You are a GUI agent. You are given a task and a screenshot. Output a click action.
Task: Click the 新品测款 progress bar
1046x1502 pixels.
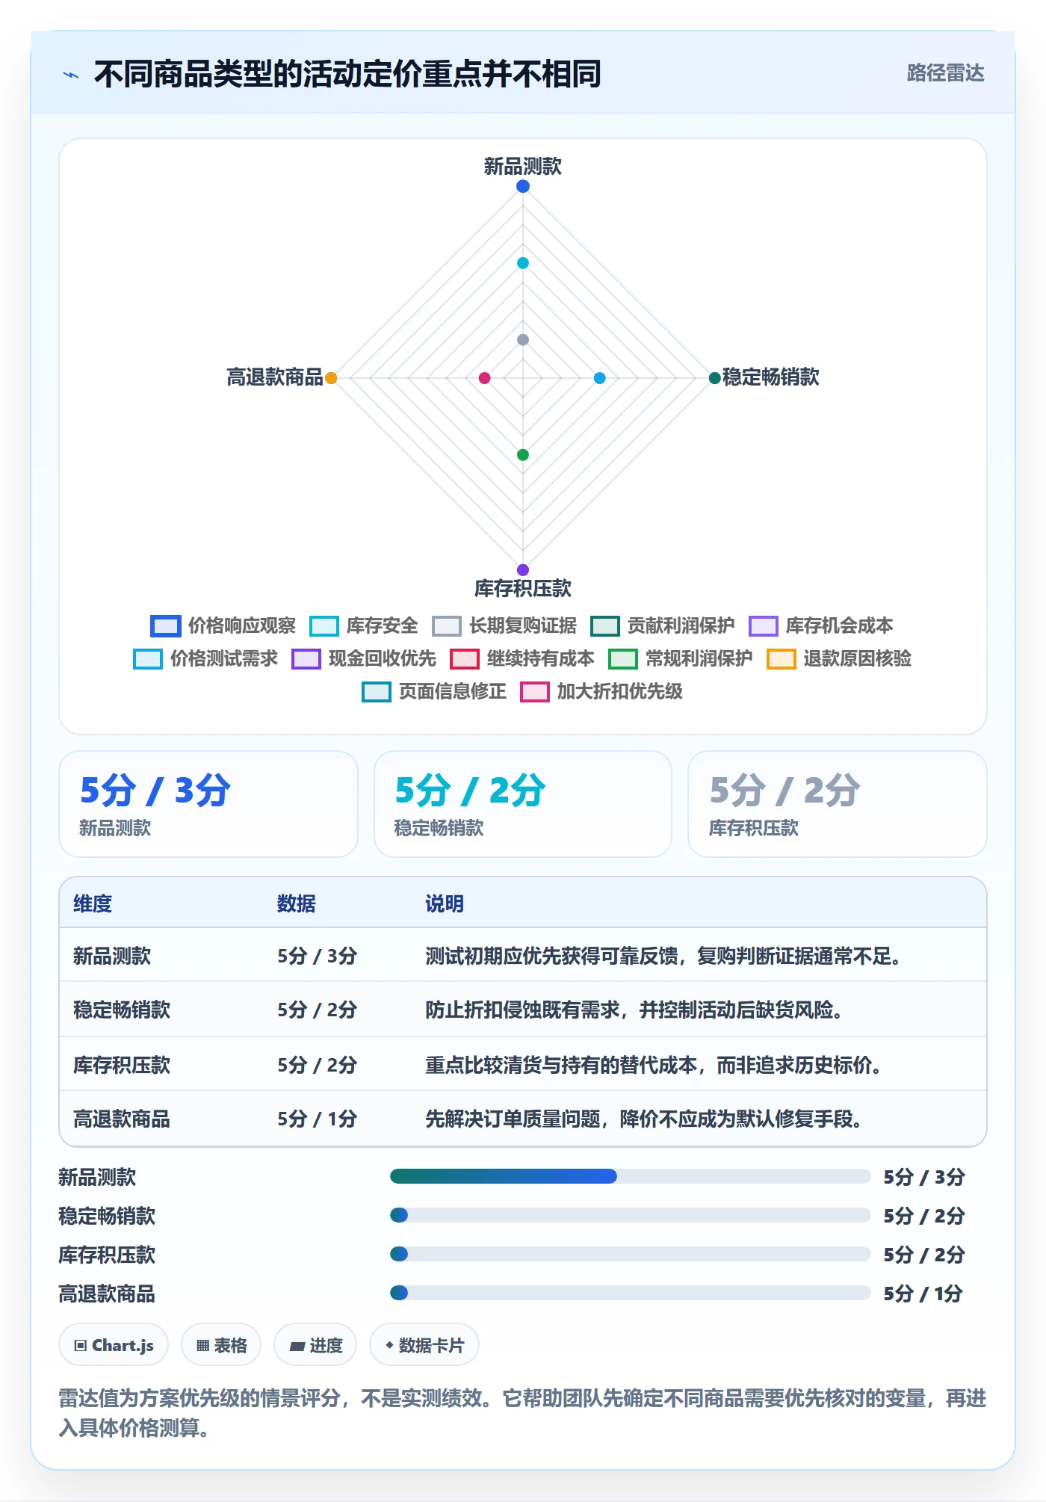[630, 1176]
